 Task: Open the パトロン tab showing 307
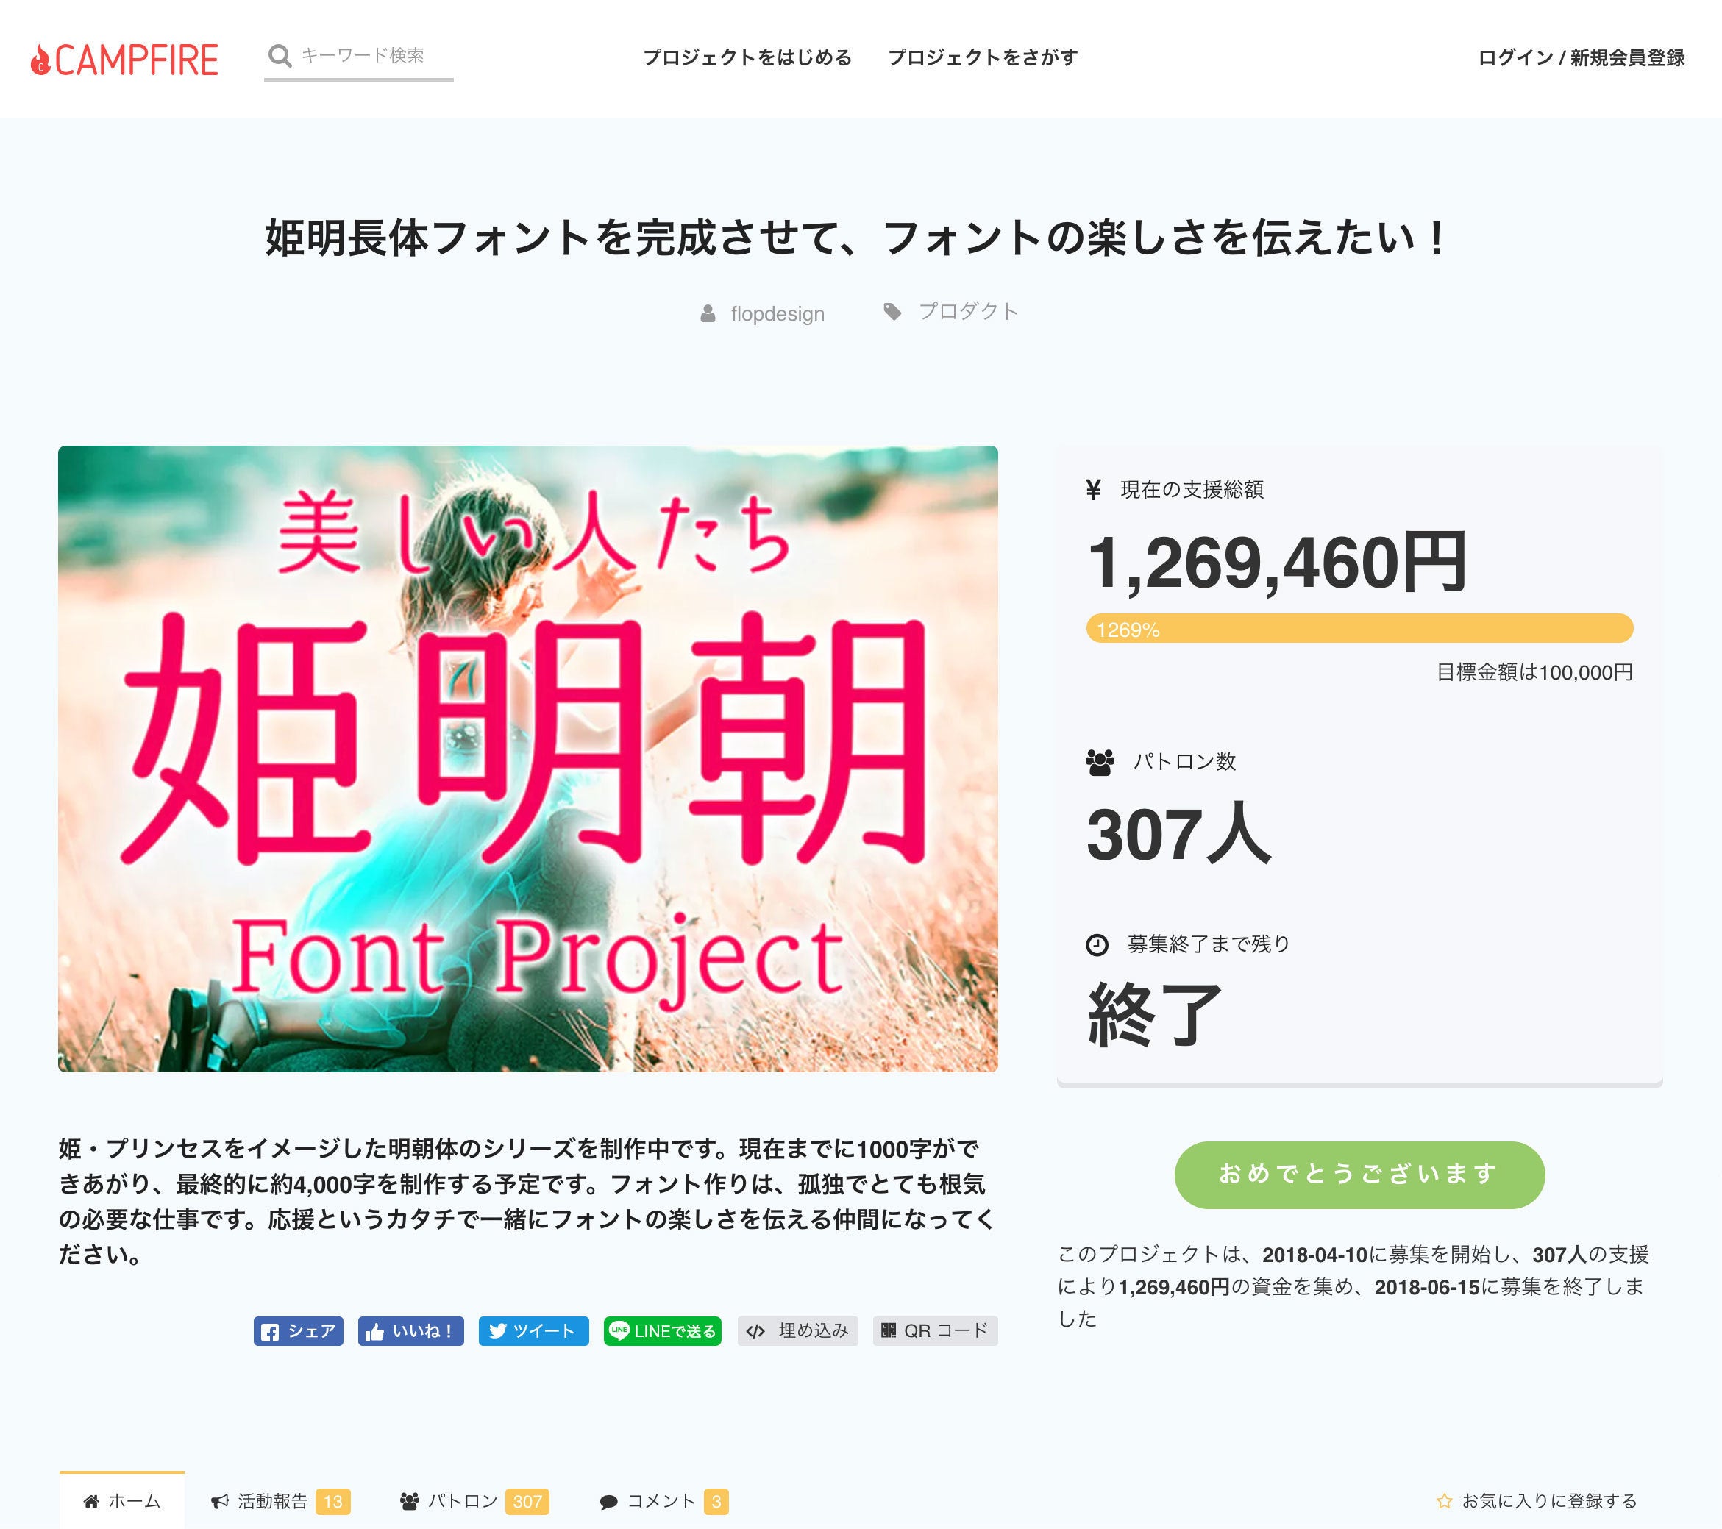474,1500
